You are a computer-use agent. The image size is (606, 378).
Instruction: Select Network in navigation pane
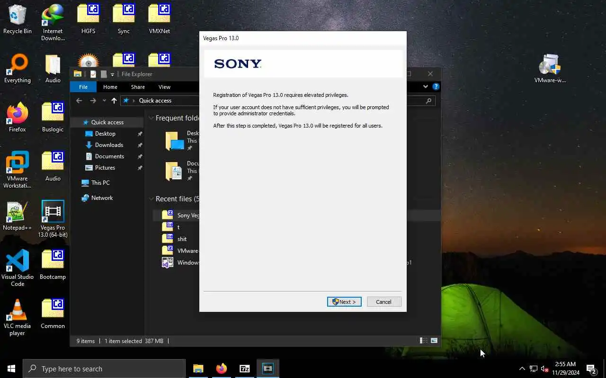point(102,198)
